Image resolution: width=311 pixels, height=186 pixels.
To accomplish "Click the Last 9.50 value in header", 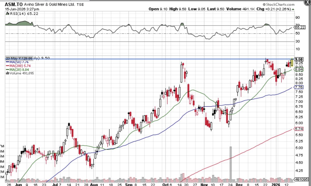I will (215, 9).
